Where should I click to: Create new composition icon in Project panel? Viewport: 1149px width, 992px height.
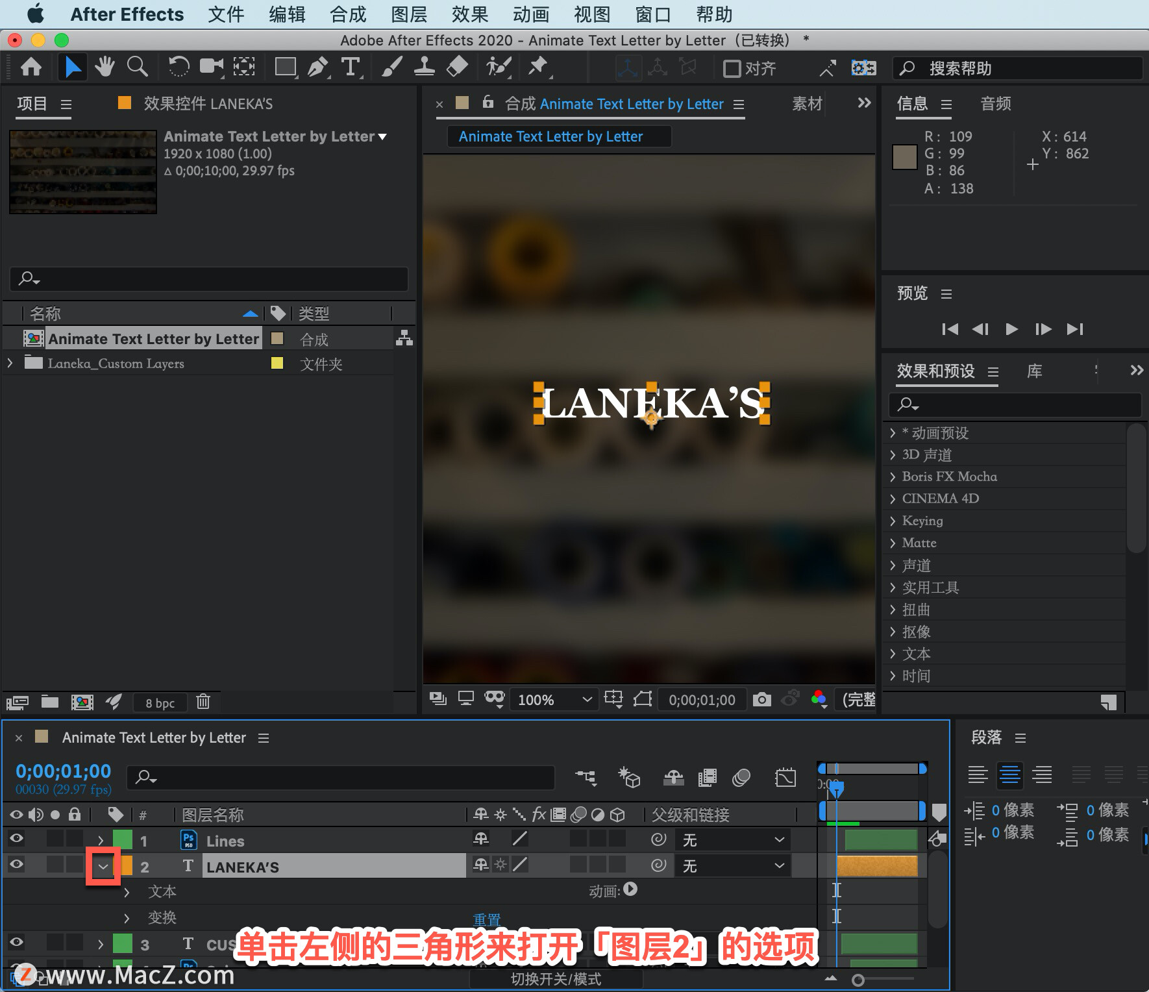point(82,702)
